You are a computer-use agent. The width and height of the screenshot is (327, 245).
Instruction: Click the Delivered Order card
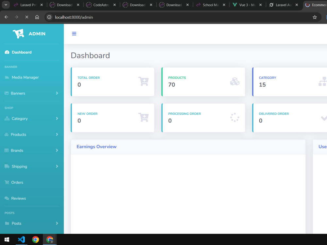coord(290,118)
